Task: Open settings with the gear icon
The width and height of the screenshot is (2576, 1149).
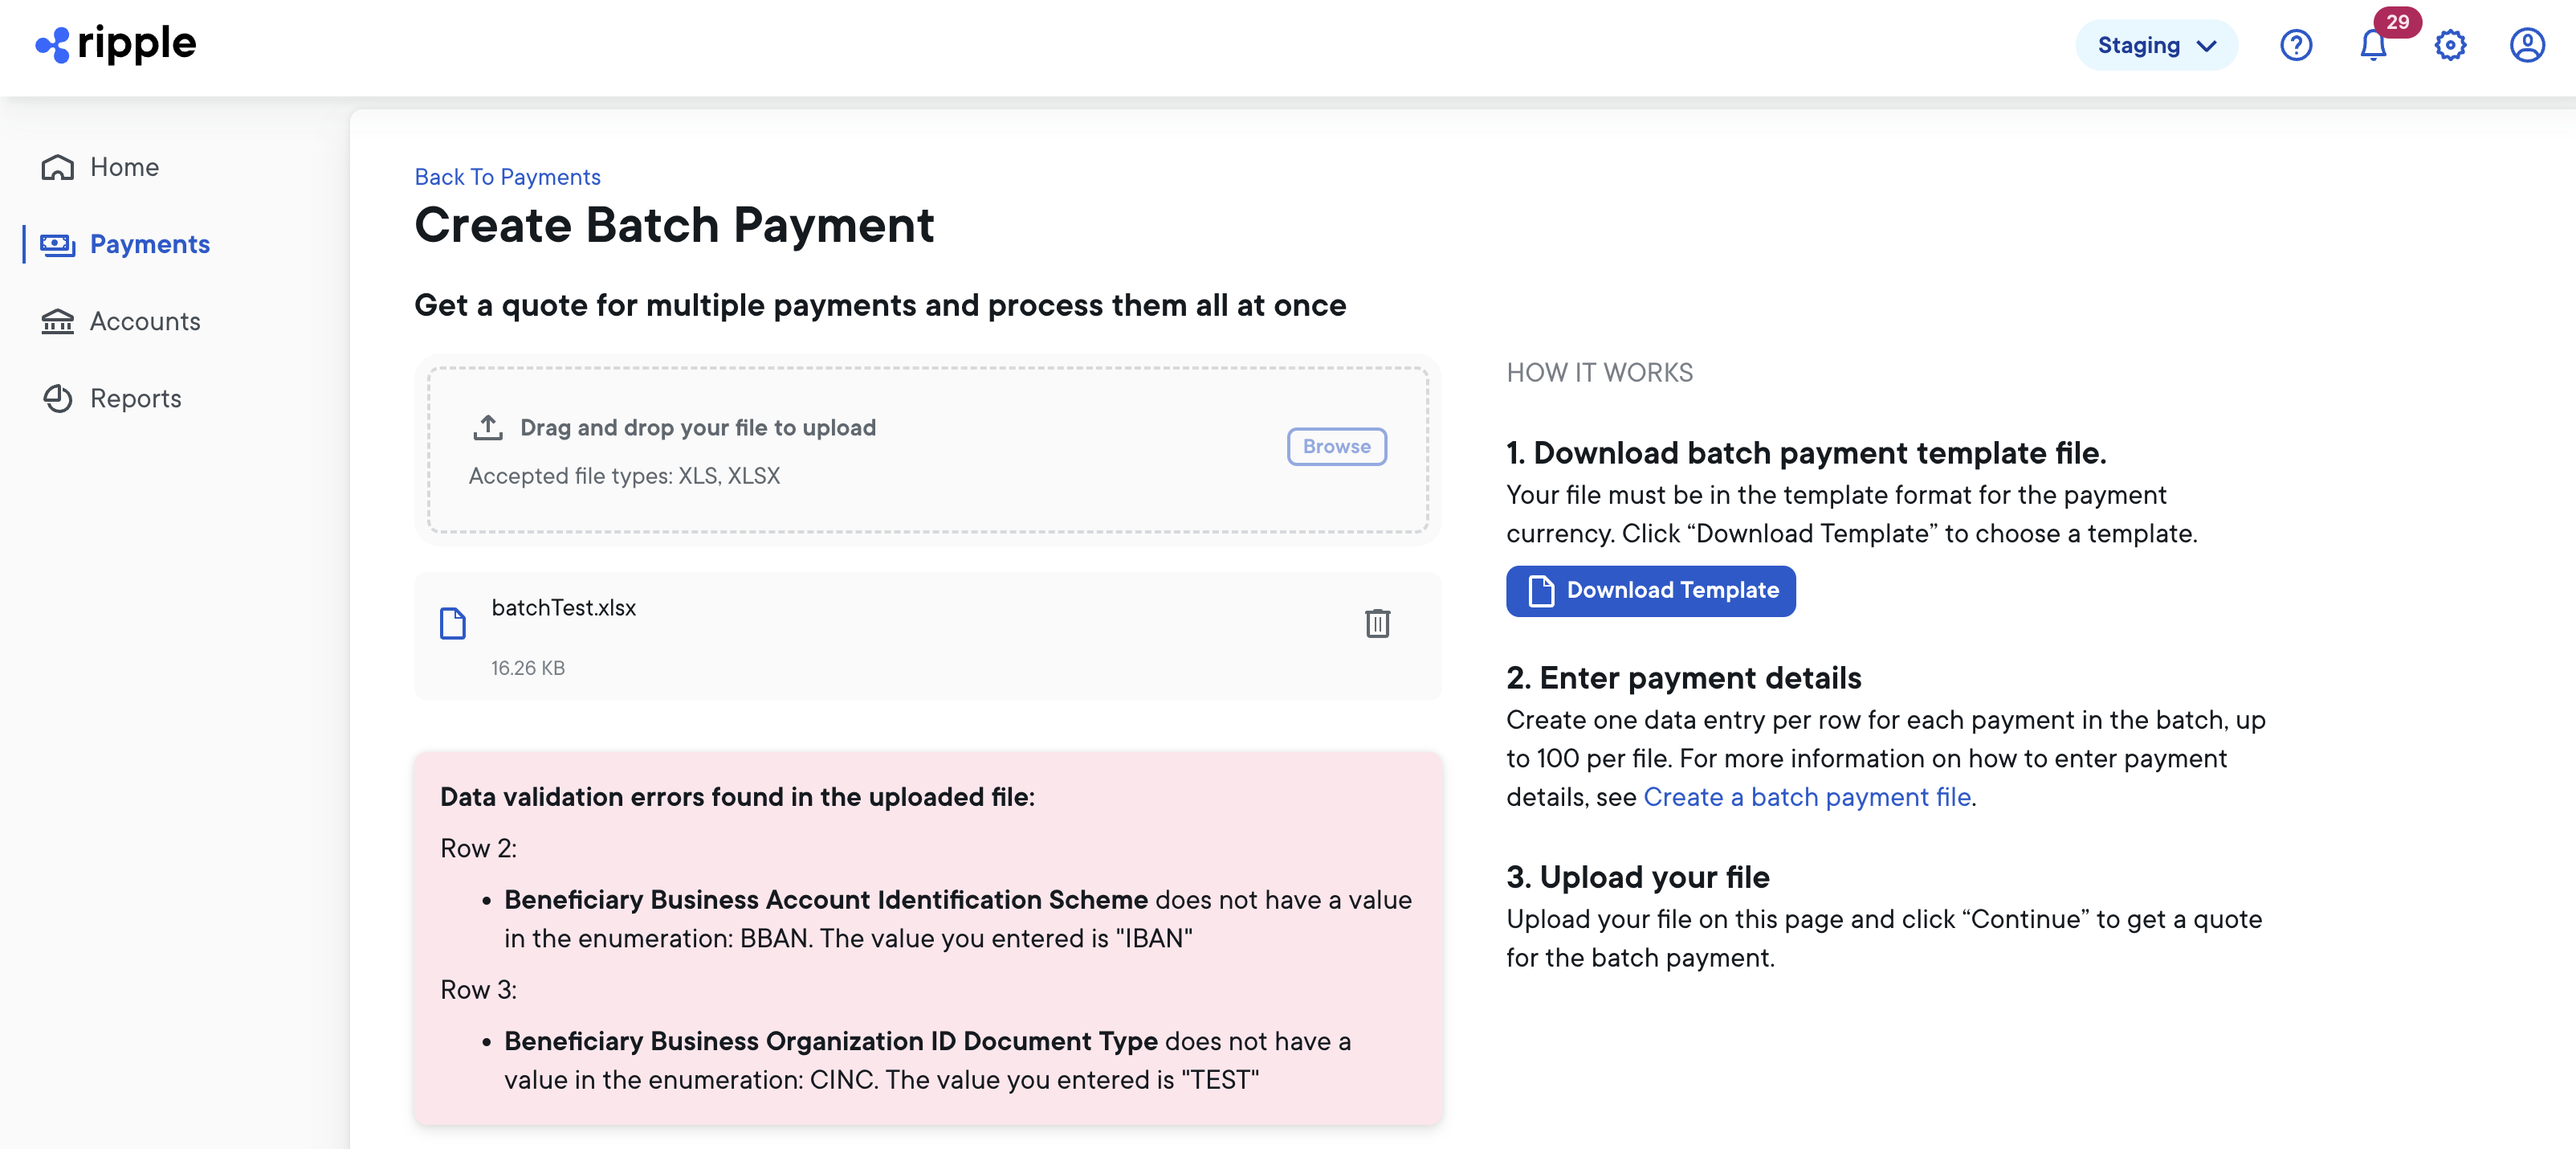Action: [x=2449, y=45]
